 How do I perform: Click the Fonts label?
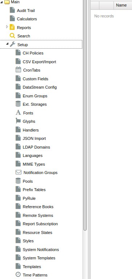[x=28, y=113]
